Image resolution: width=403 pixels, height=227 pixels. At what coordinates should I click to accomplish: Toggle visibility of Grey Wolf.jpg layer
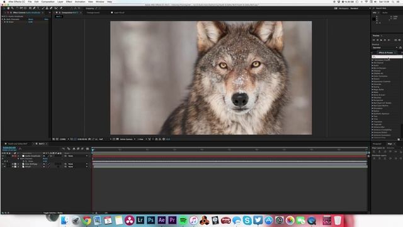click(3, 164)
